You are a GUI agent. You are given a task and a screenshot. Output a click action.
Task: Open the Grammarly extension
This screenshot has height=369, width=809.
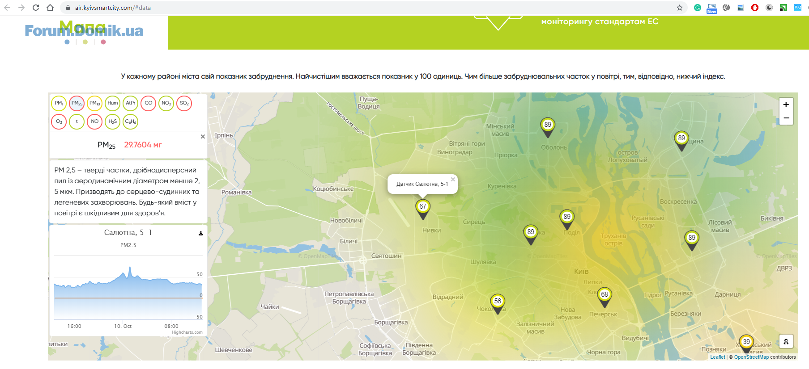tap(698, 8)
